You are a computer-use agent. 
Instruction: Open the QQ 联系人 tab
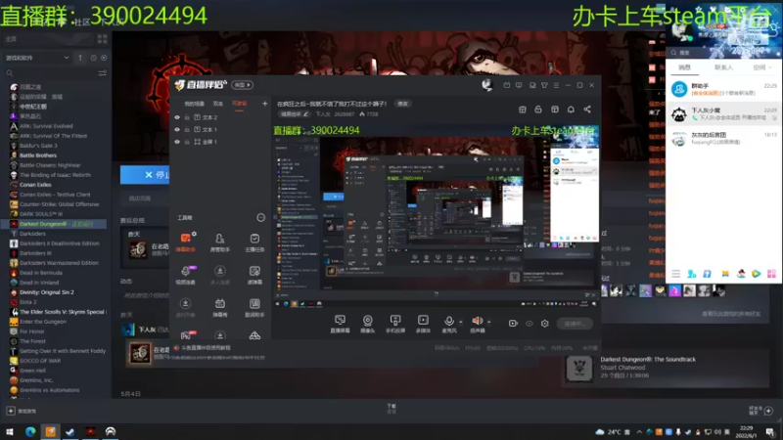[x=723, y=67]
